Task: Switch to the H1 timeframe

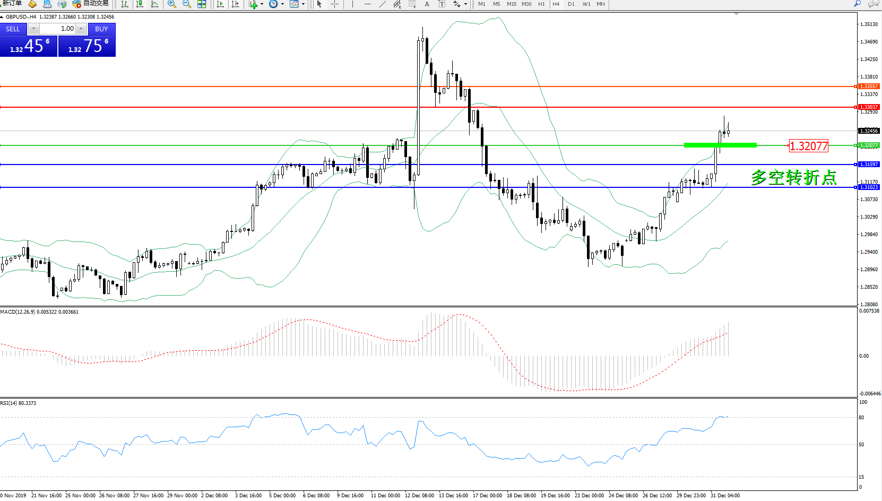Action: point(541,4)
